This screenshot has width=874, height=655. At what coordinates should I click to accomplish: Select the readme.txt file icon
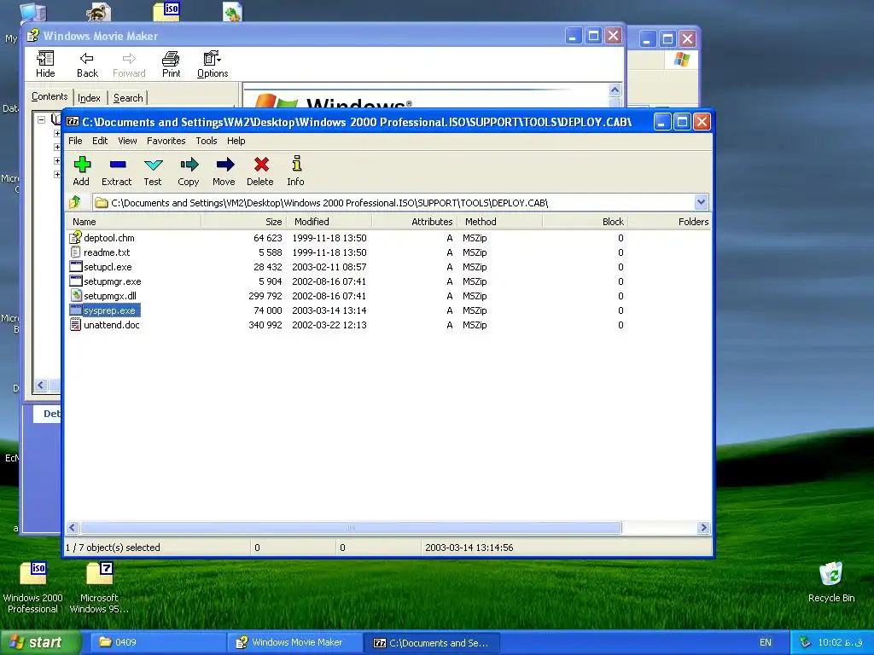75,252
